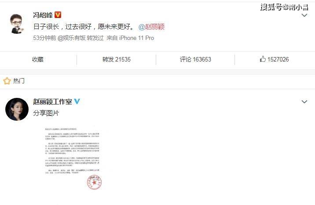Click the thumbs-up like icon
The width and height of the screenshot is (315, 205).
point(263,59)
